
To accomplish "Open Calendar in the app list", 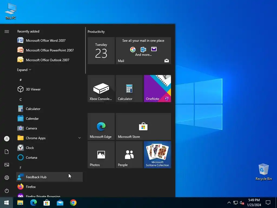I will [x=50, y=119].
